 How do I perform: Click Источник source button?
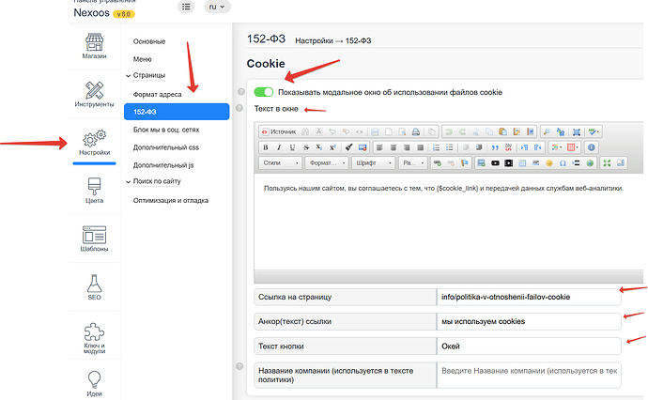[279, 131]
